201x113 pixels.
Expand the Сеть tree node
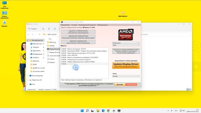tap(28, 84)
